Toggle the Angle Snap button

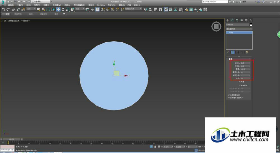click(108, 10)
